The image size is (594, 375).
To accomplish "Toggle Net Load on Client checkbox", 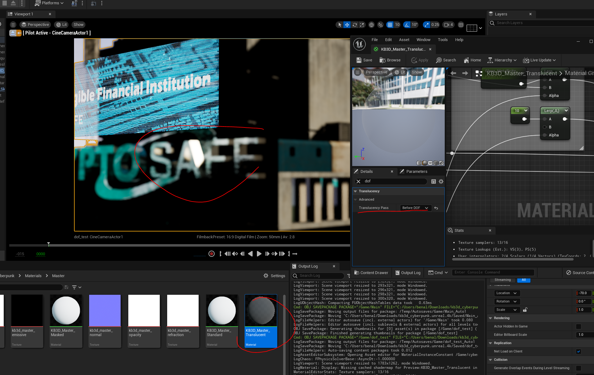I will 579,352.
